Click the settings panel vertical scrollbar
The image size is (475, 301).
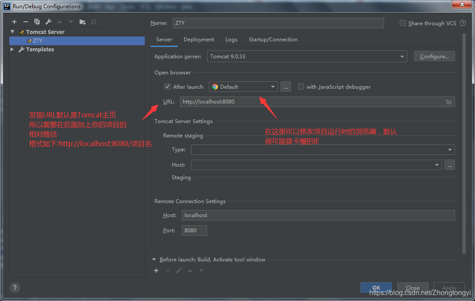464,144
